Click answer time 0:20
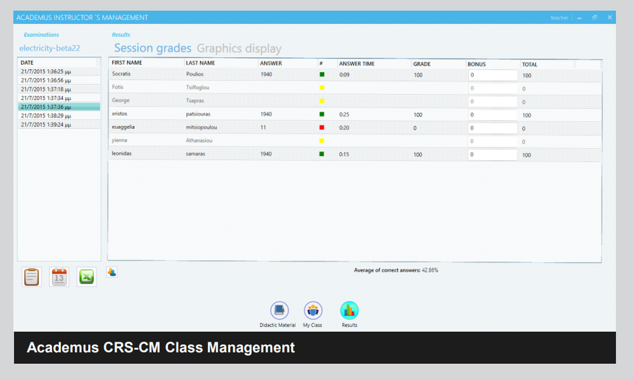Screen dimensions: 634x379 344,128
